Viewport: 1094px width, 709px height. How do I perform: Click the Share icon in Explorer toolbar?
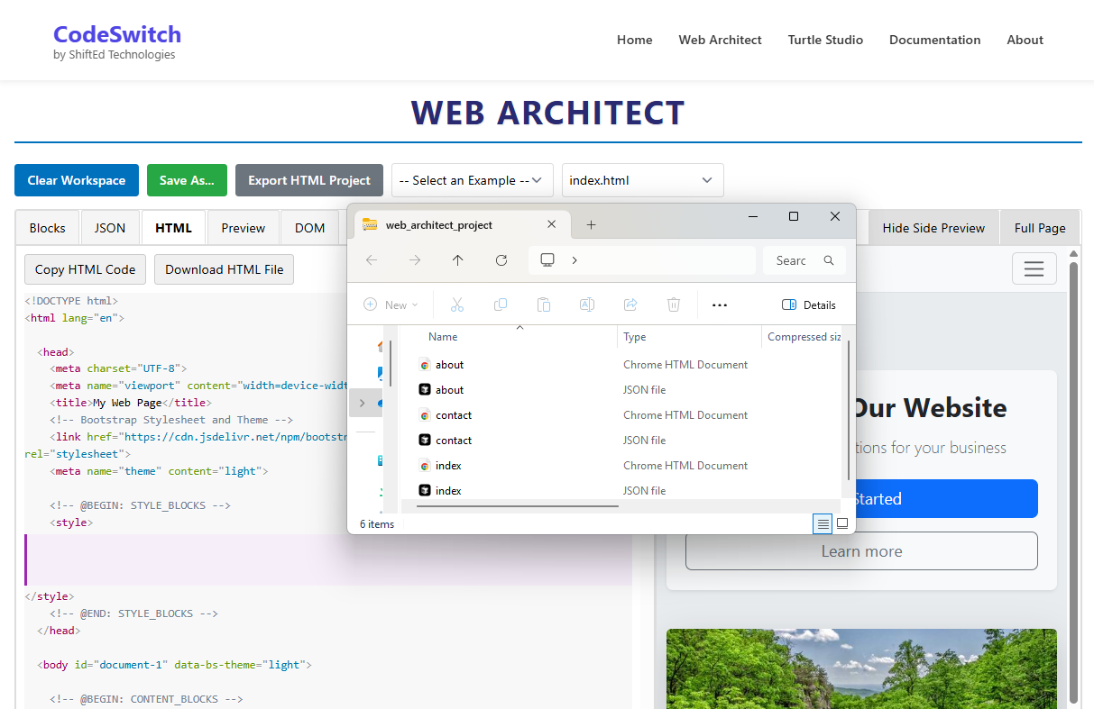[630, 305]
